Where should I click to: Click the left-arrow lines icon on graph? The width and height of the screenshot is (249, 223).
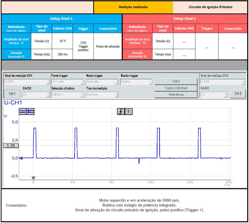click(30, 111)
